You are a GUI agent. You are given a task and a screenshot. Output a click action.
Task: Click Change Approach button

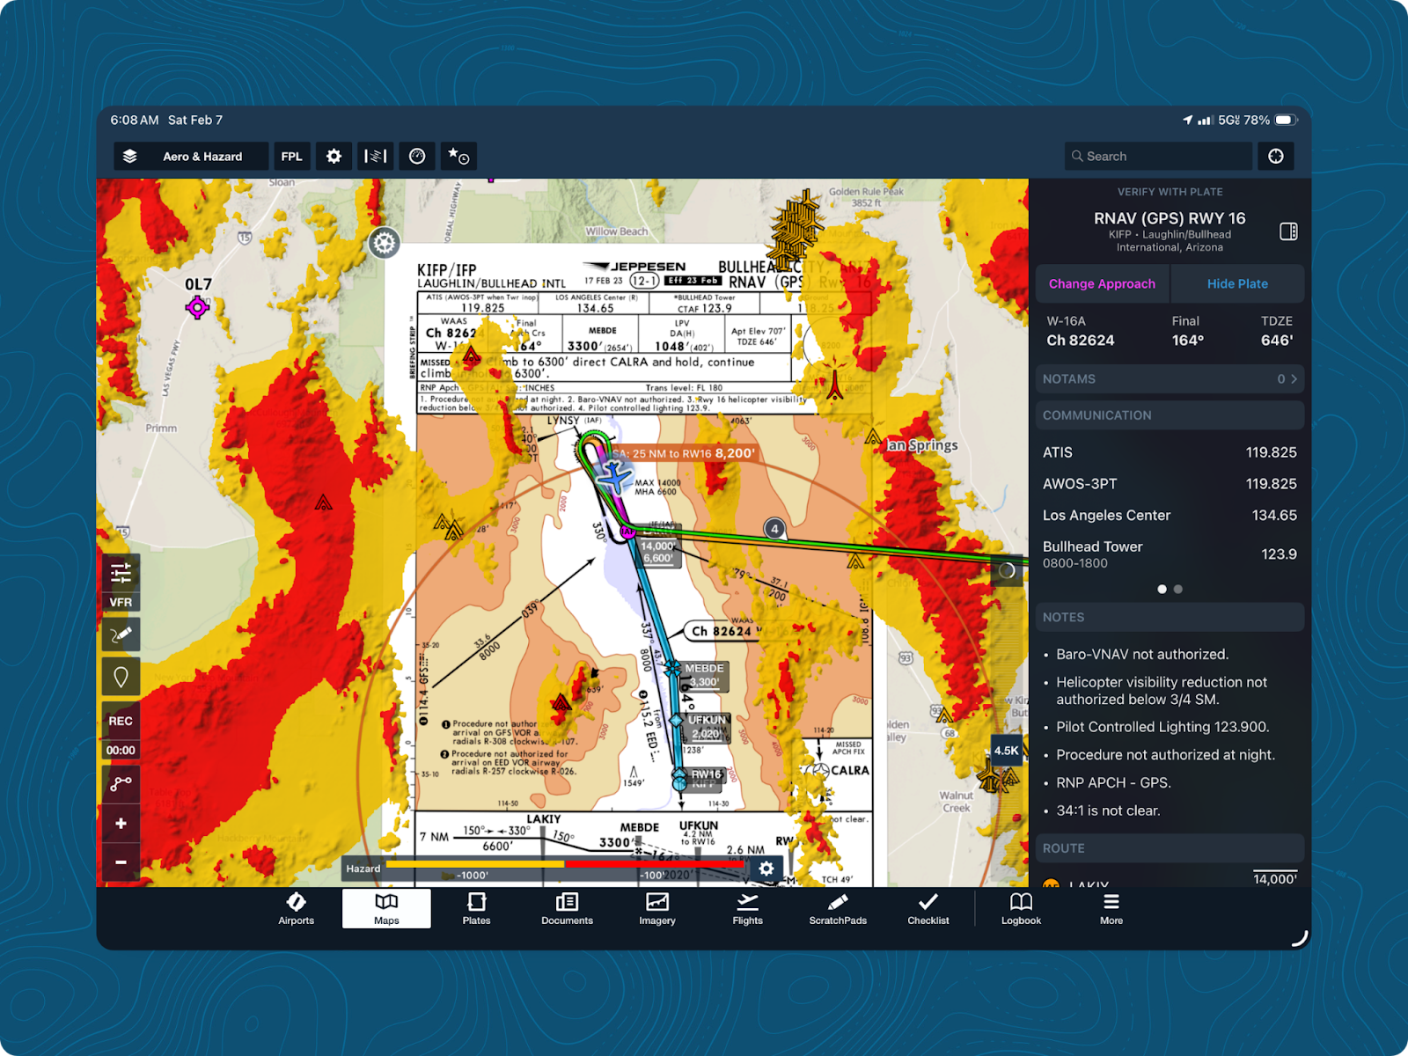(1102, 283)
